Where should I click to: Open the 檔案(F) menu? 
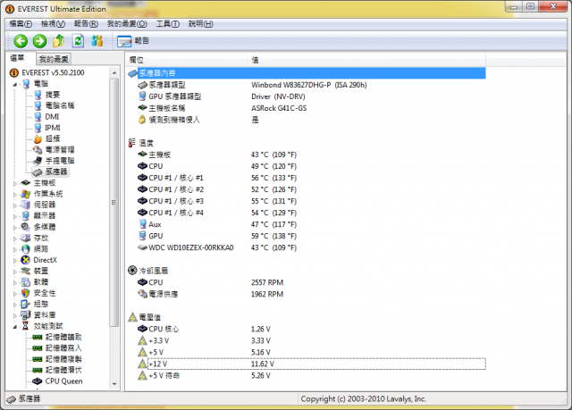point(21,24)
